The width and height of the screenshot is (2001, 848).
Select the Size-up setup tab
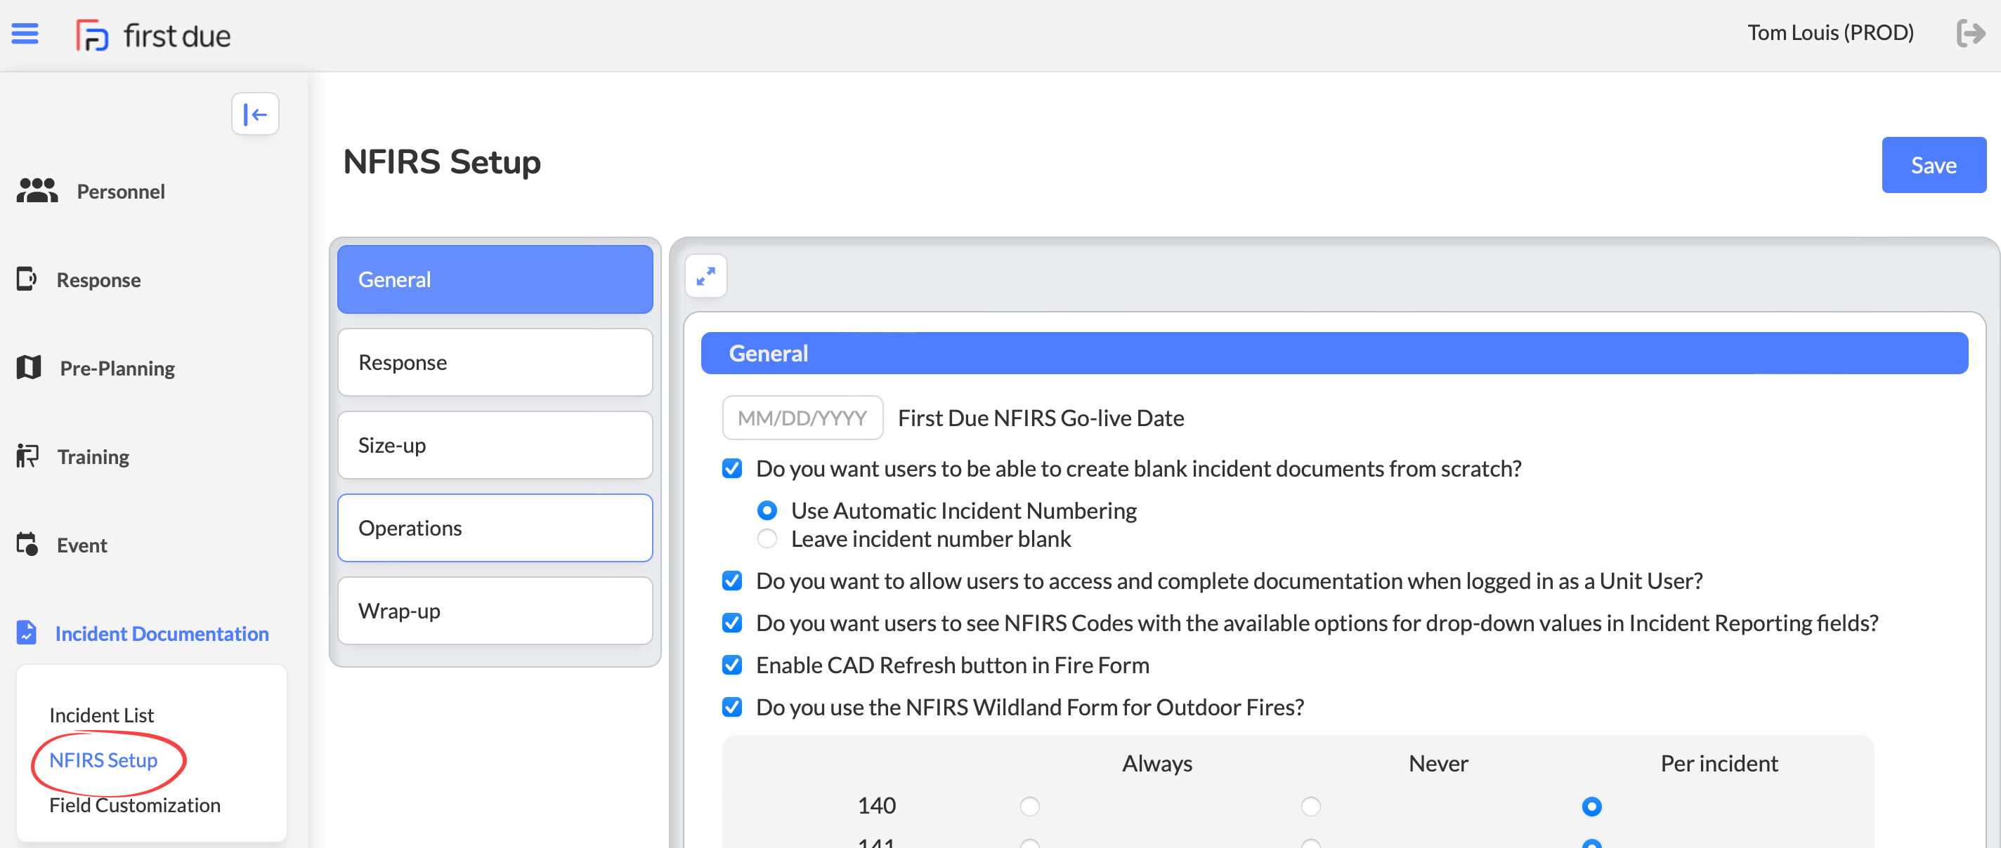495,445
